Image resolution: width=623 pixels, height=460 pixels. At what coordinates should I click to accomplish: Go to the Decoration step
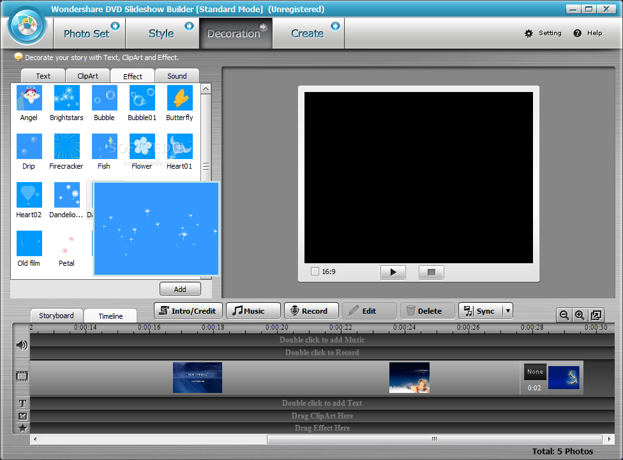coord(236,33)
